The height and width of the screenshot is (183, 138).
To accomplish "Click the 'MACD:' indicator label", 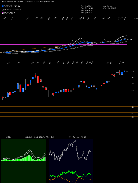I will (x=8, y=137).
